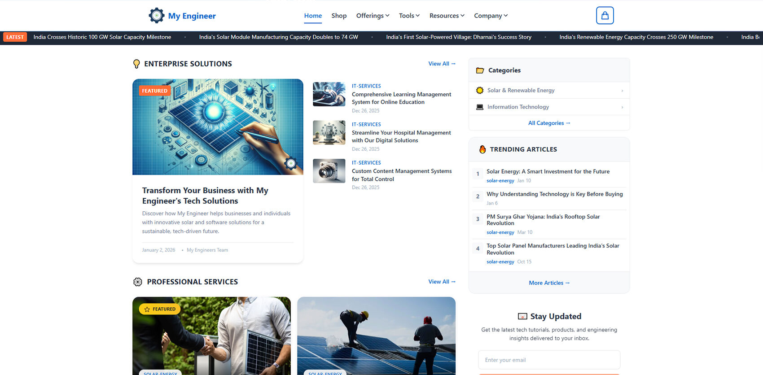Click the Enter your email field

(549, 360)
